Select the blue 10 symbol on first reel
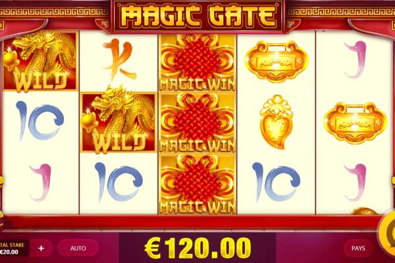 (39, 120)
